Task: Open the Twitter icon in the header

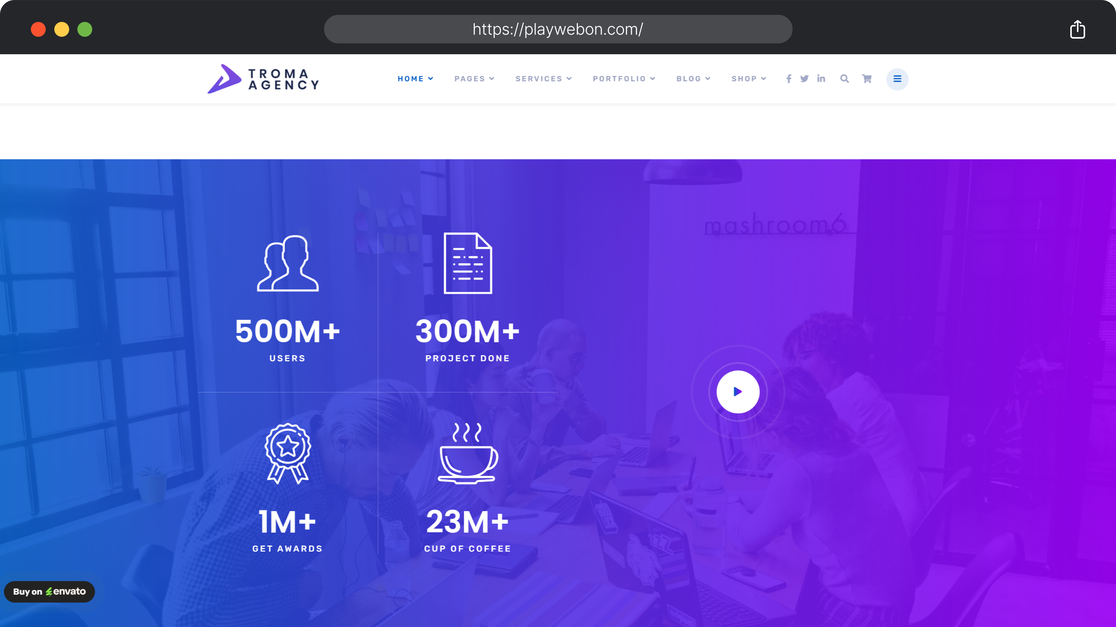Action: [x=804, y=78]
